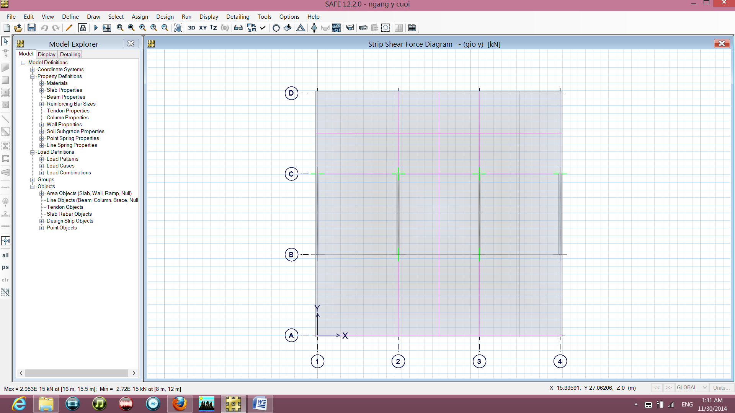Click the checkmark set display options icon
The width and height of the screenshot is (735, 413).
click(263, 28)
